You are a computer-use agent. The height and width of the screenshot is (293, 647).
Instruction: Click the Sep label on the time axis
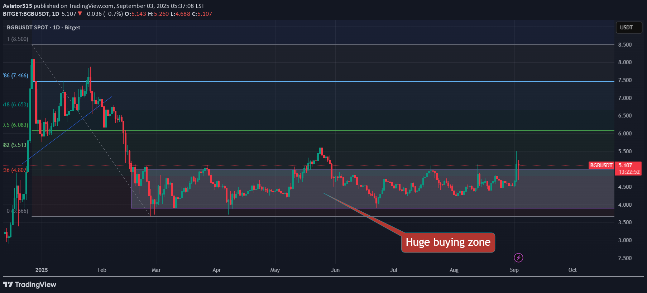(x=514, y=270)
